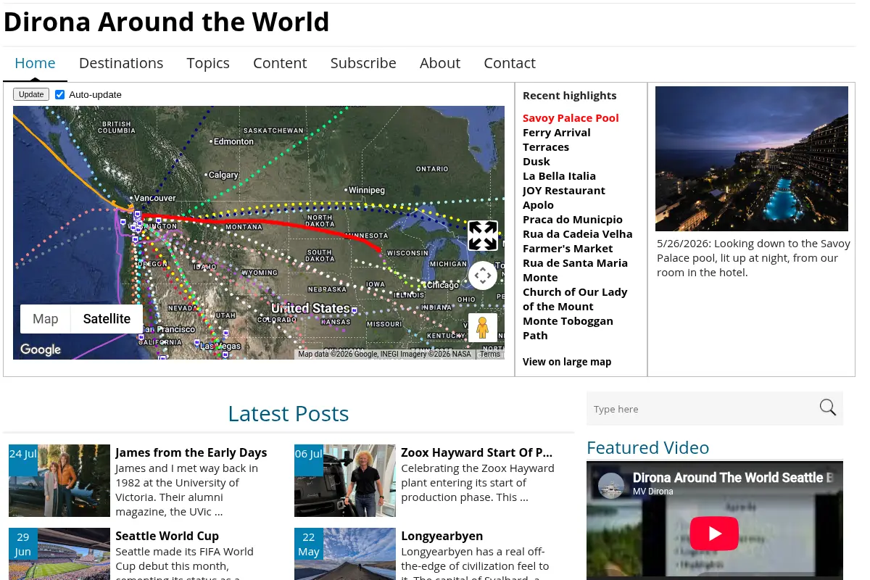Open the Destinations menu

click(x=121, y=63)
